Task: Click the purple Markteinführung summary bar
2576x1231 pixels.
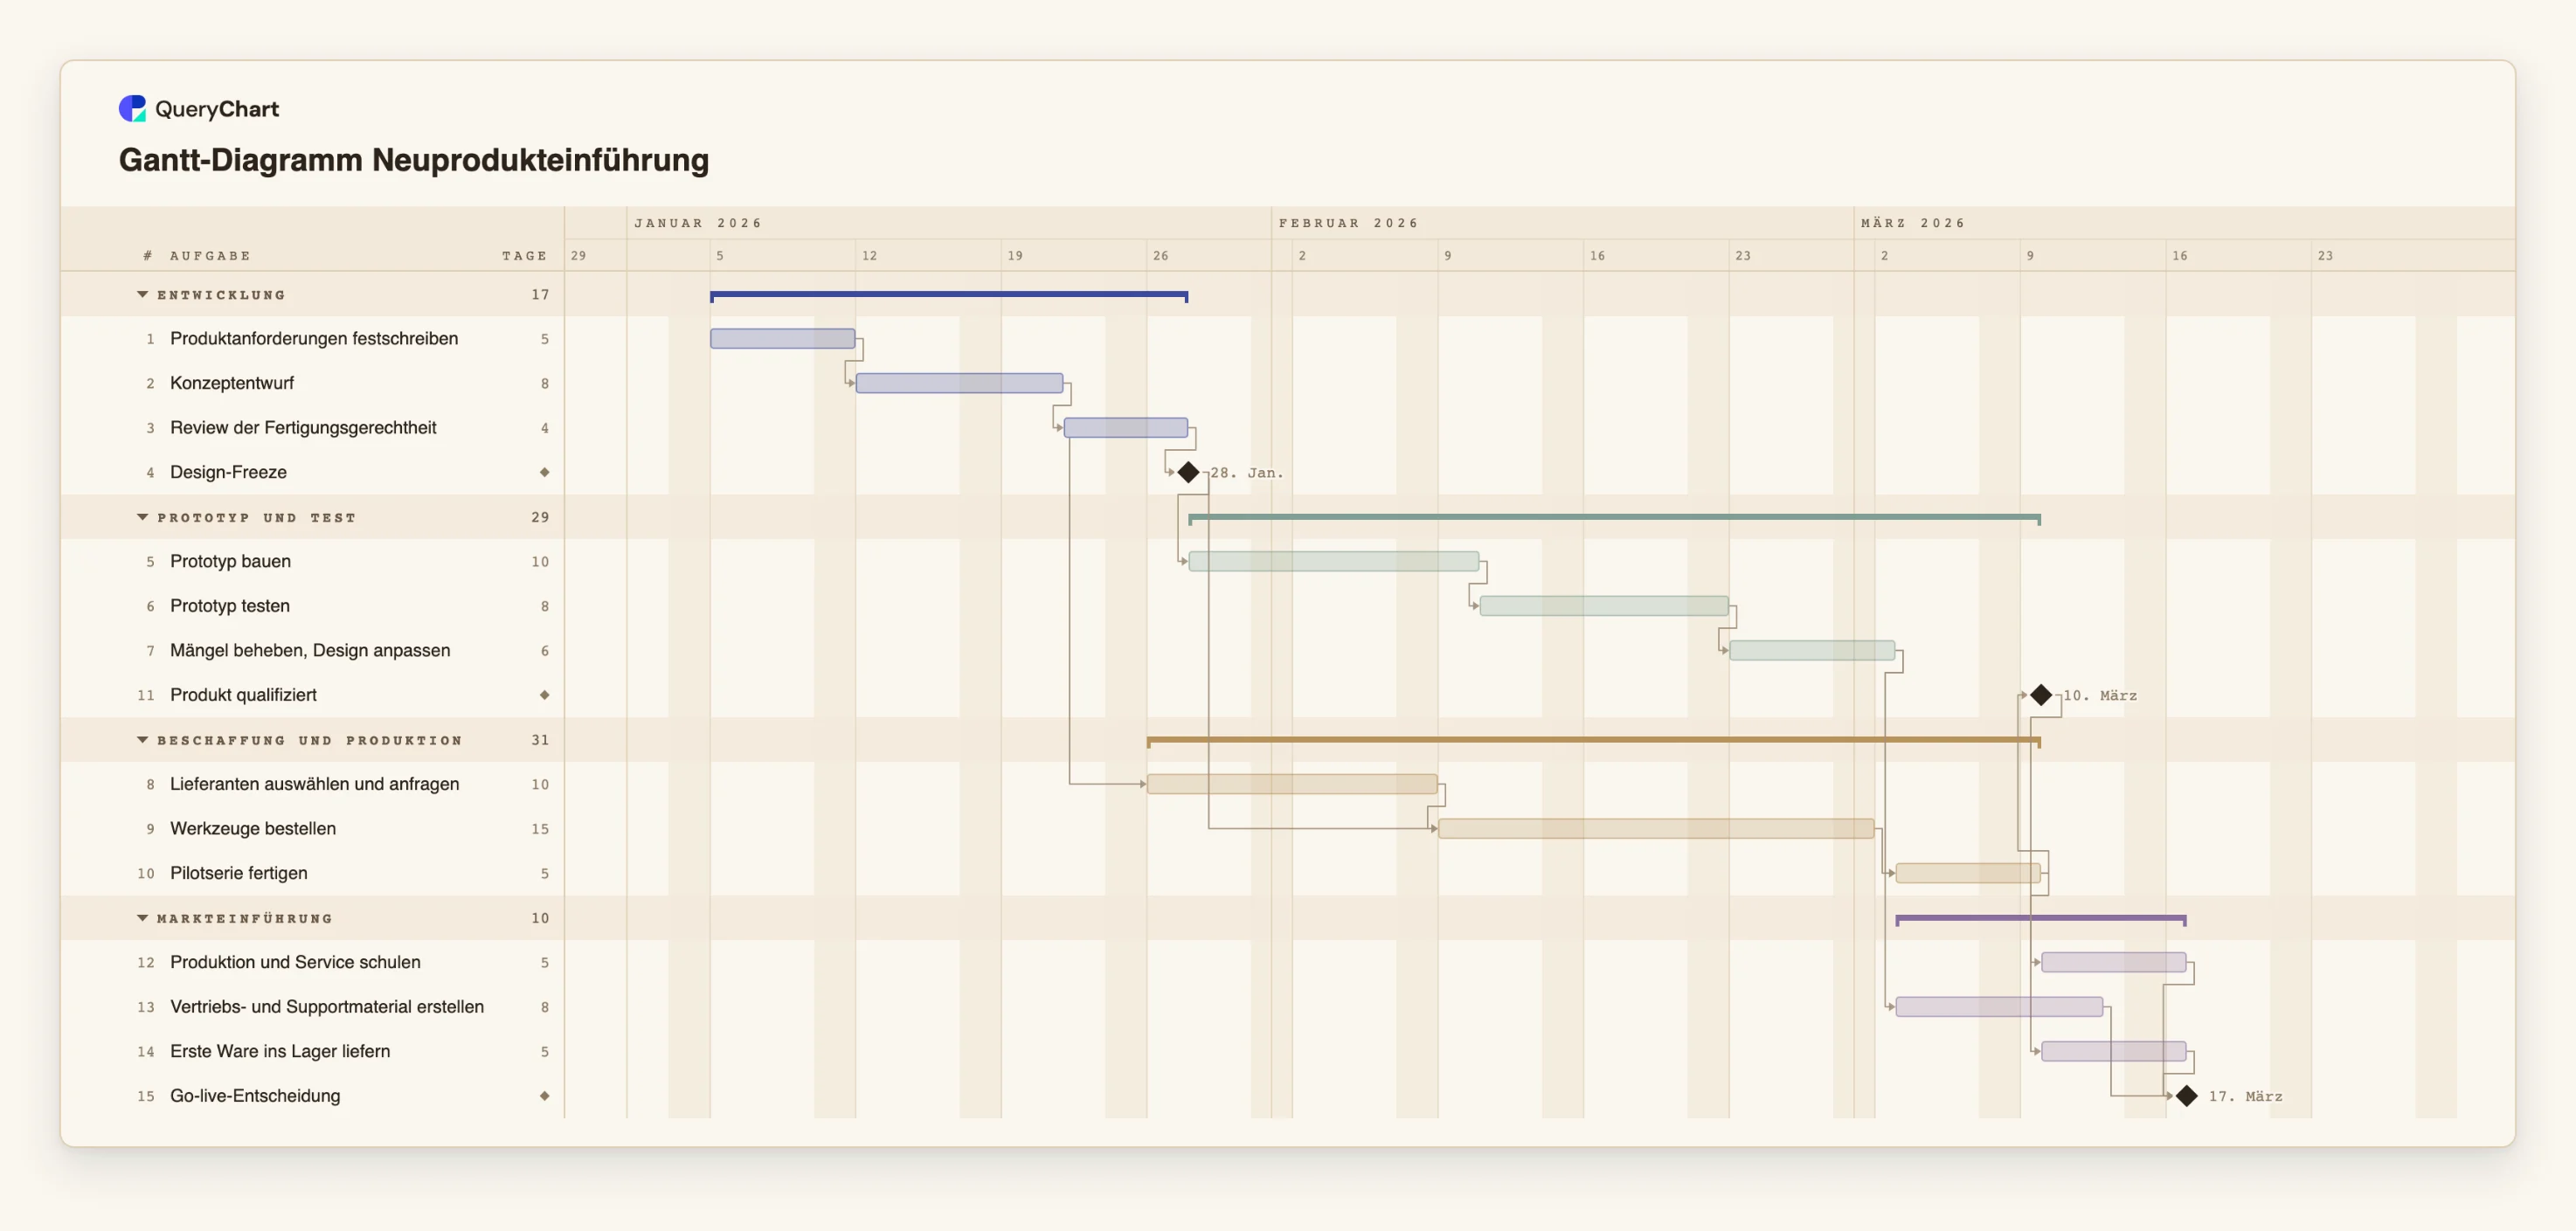Action: coord(2041,919)
